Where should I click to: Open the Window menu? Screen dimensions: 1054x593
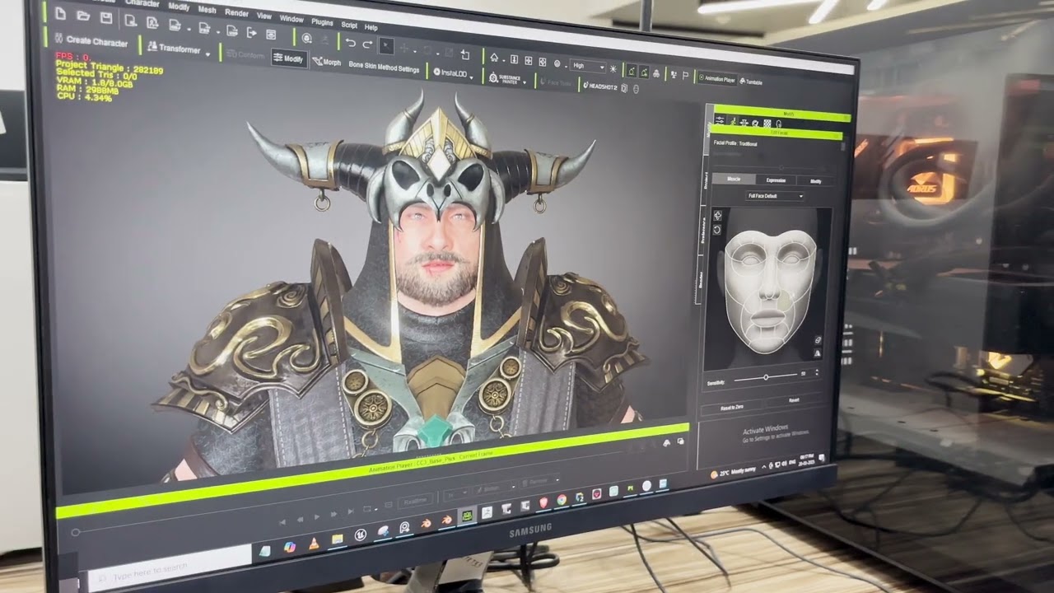point(291,19)
